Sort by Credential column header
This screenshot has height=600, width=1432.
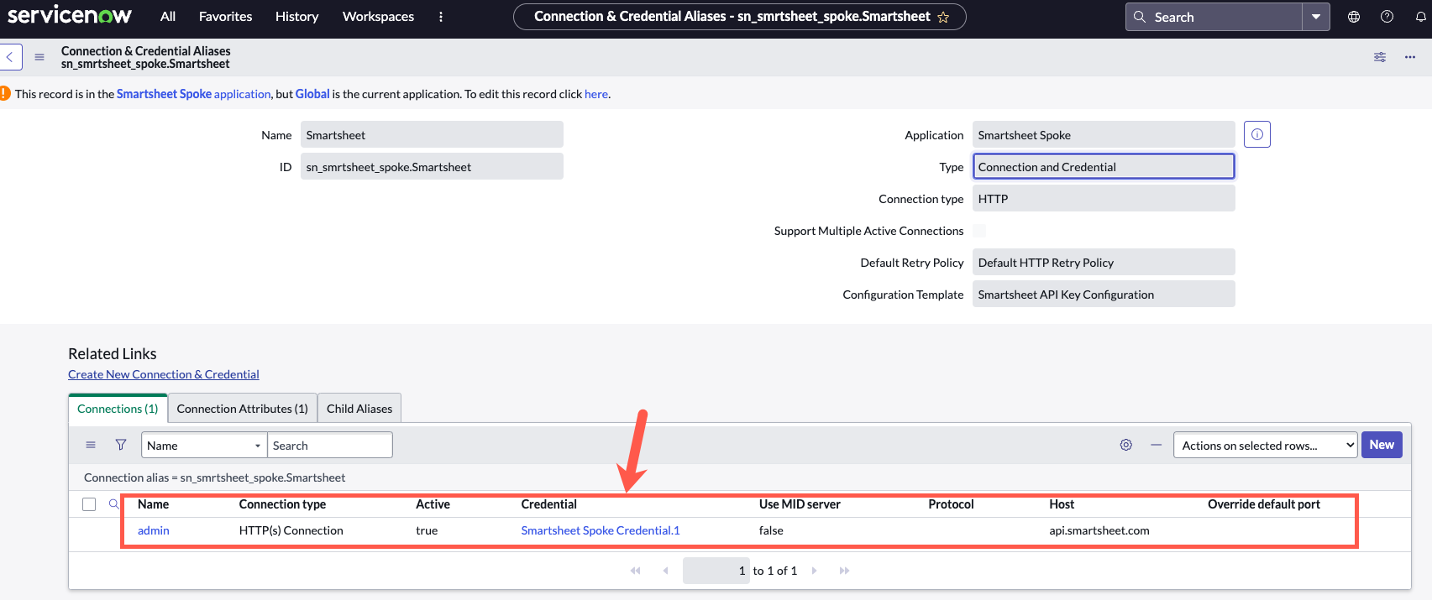(548, 504)
